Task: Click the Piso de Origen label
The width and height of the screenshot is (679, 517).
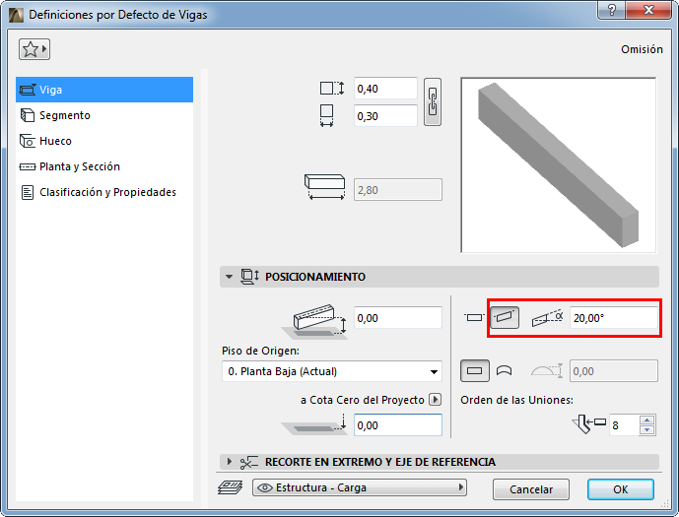Action: pos(261,351)
